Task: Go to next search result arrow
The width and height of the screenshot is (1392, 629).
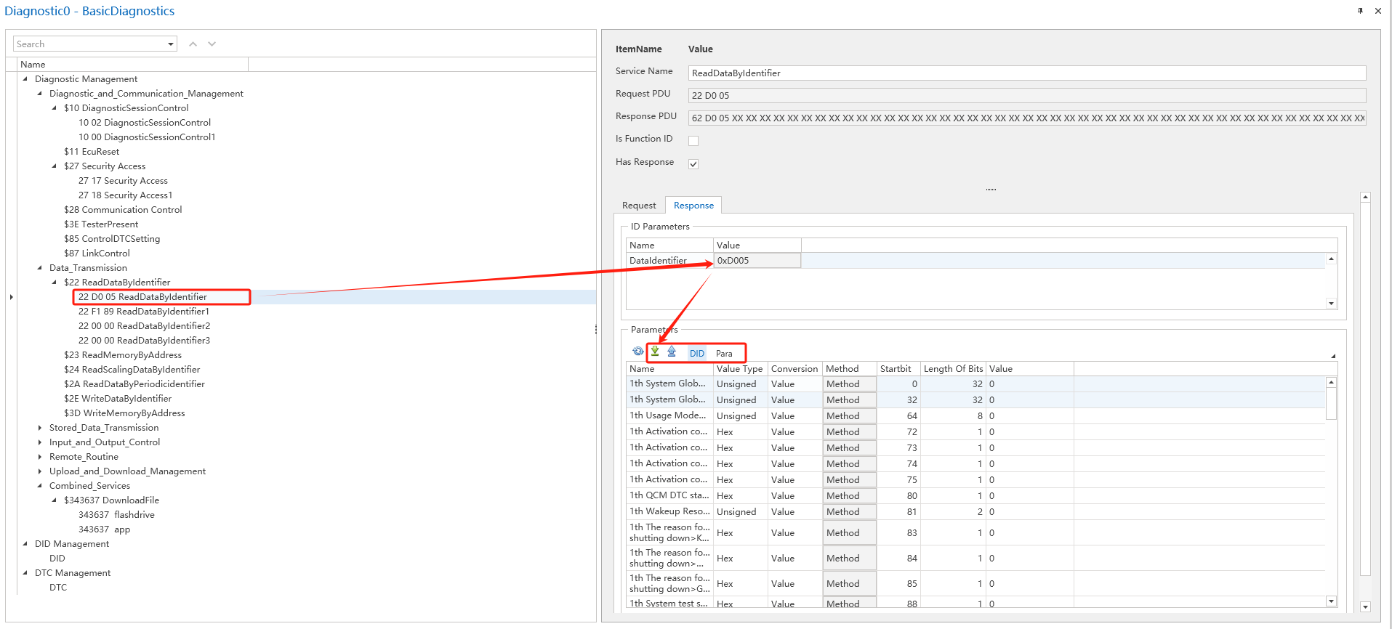Action: (212, 44)
